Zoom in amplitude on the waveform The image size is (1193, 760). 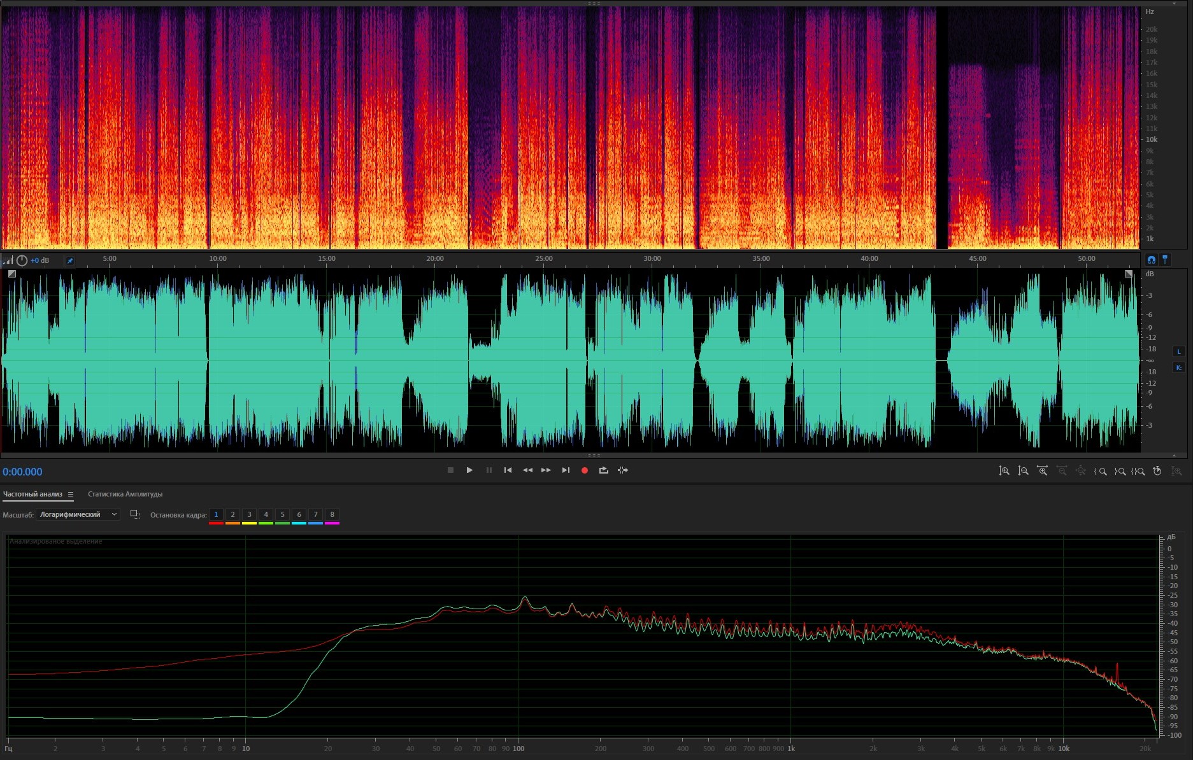1004,471
